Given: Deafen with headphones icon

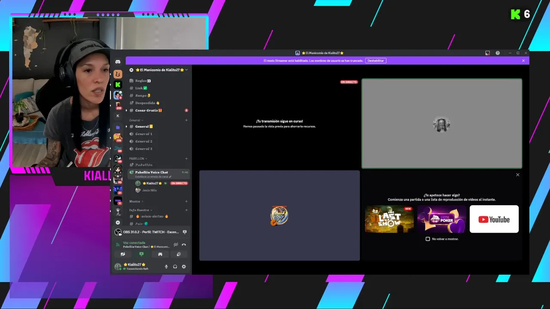Looking at the screenshot, I should tap(175, 267).
